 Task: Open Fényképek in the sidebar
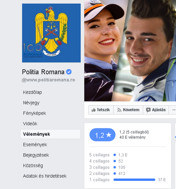35,113
